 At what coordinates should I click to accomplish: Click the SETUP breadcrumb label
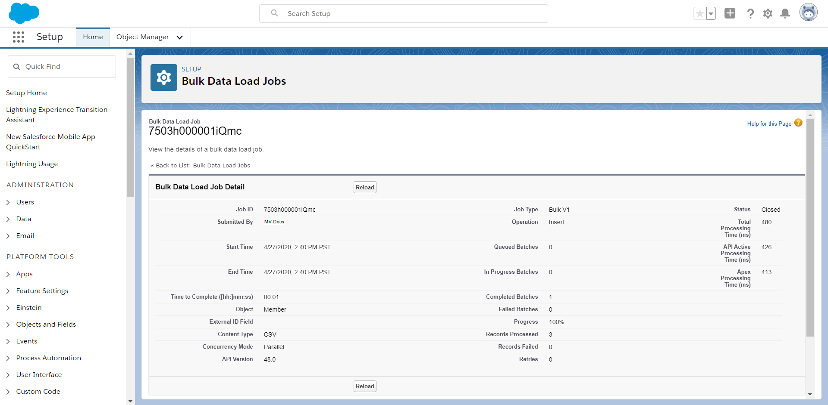[191, 69]
